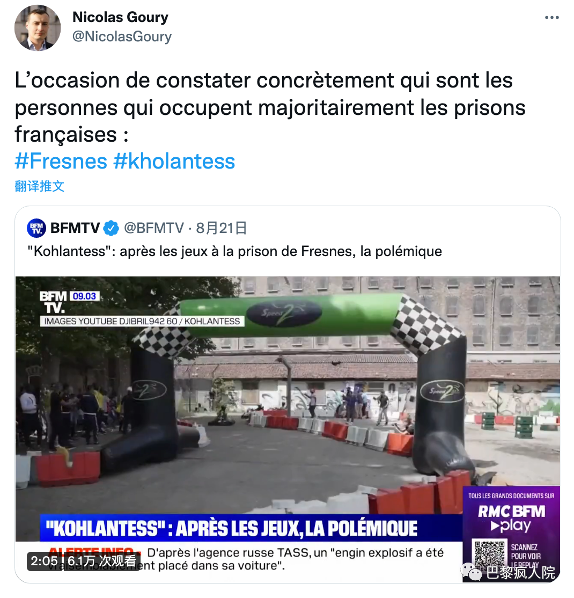Click the BFMTV round avatar logo
This screenshot has height=598, width=574.
pos(36,228)
